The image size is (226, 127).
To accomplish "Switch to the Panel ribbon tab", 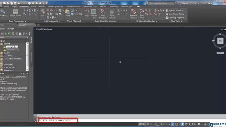I will [x=34, y=7].
